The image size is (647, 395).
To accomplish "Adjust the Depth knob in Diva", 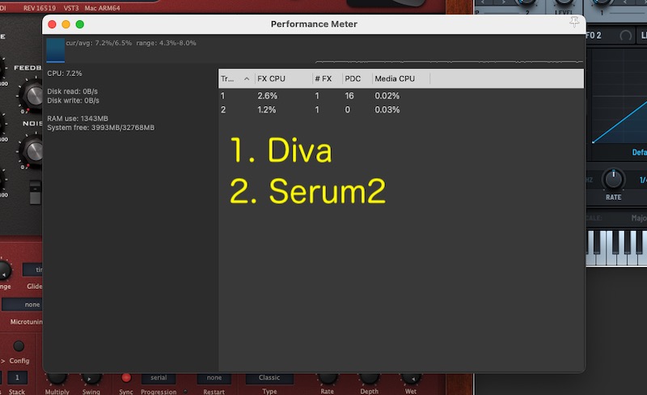I will (369, 378).
